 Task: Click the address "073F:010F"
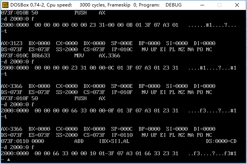pyautogui.click(x=15, y=98)
